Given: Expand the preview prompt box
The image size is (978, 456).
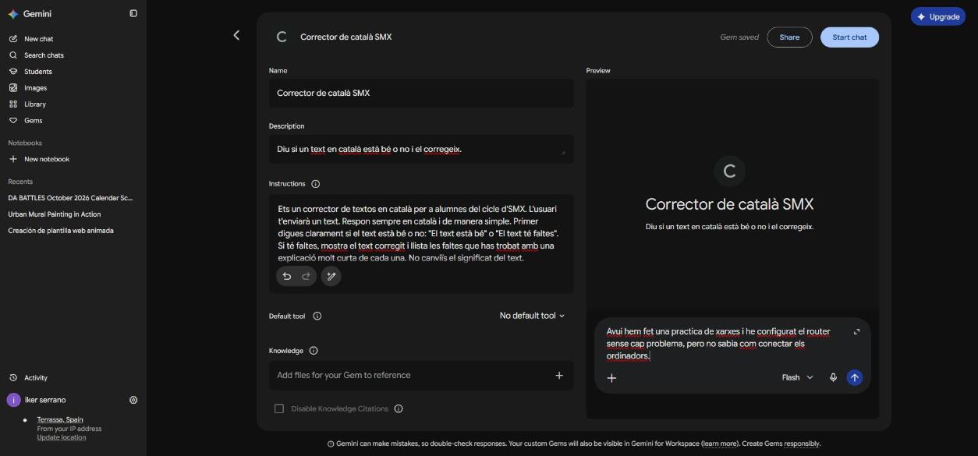Looking at the screenshot, I should [x=857, y=331].
